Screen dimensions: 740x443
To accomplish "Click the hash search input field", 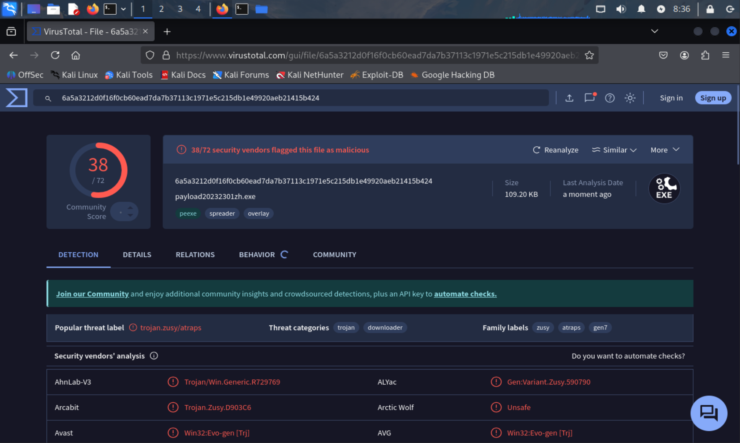I will point(293,98).
